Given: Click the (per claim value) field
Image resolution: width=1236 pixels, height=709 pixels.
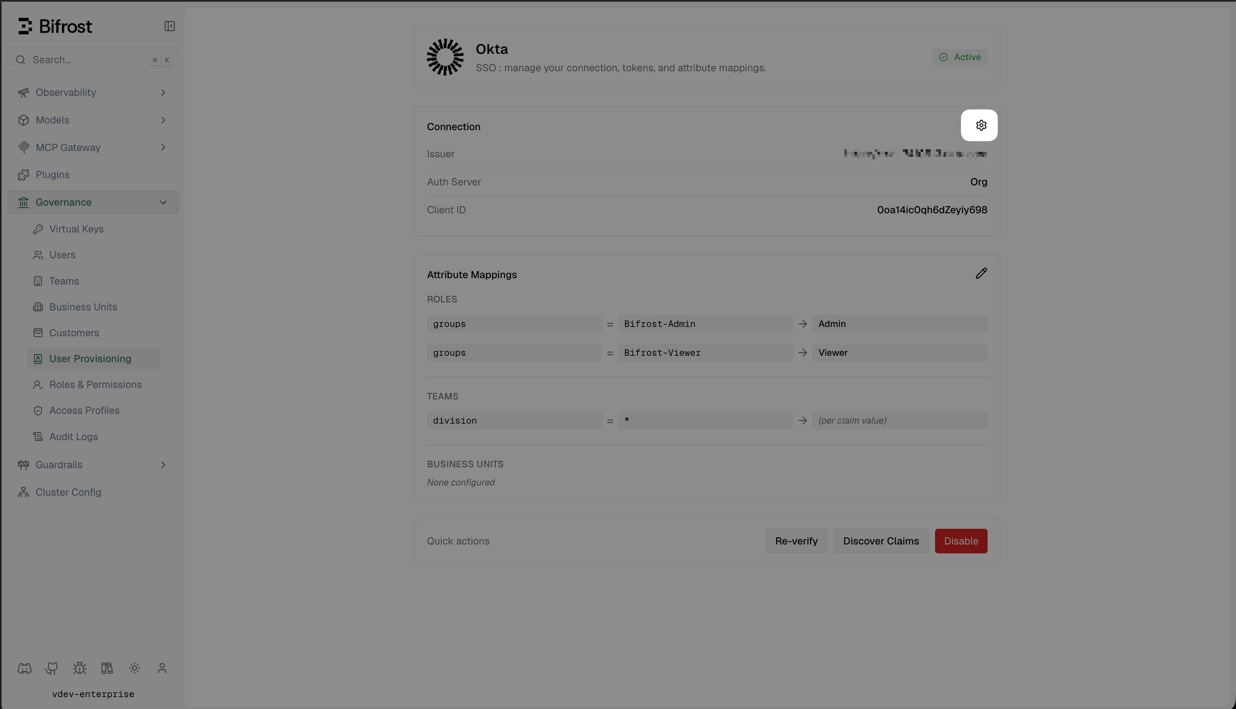Looking at the screenshot, I should pos(900,420).
